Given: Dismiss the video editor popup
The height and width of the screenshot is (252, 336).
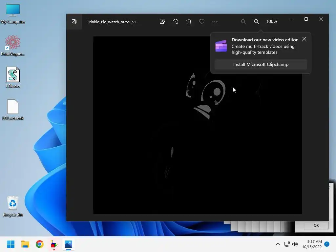Looking at the screenshot, I should [304, 39].
